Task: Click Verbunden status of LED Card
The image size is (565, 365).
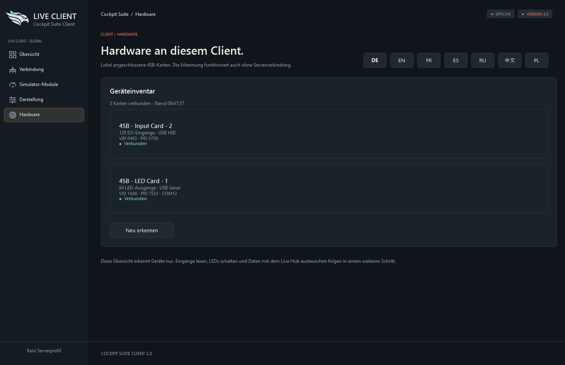Action: click(133, 199)
